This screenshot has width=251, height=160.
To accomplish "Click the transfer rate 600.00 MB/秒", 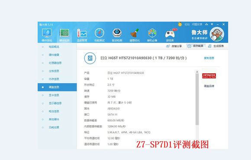I will [116, 121].
